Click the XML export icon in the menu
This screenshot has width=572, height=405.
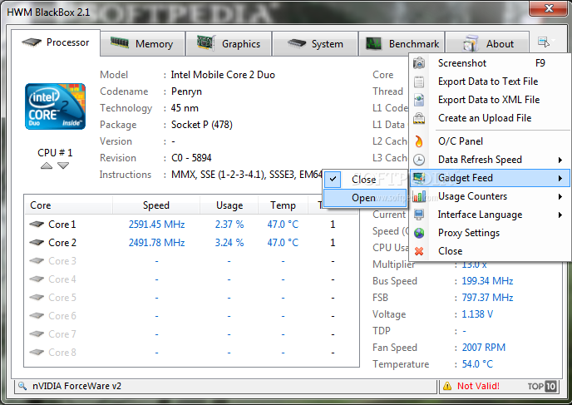tap(419, 100)
